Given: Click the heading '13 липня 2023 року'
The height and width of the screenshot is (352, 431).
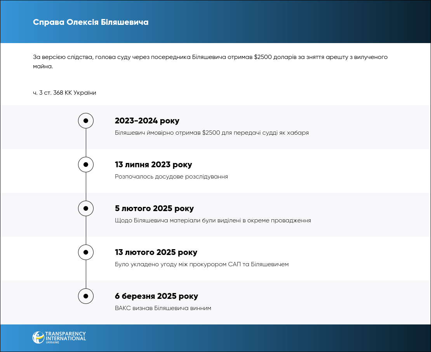Looking at the screenshot, I should point(153,165).
